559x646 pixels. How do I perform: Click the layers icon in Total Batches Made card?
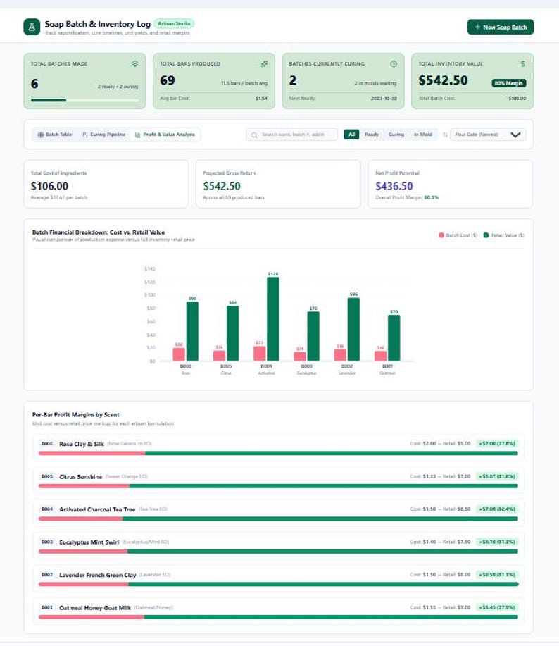pyautogui.click(x=135, y=64)
